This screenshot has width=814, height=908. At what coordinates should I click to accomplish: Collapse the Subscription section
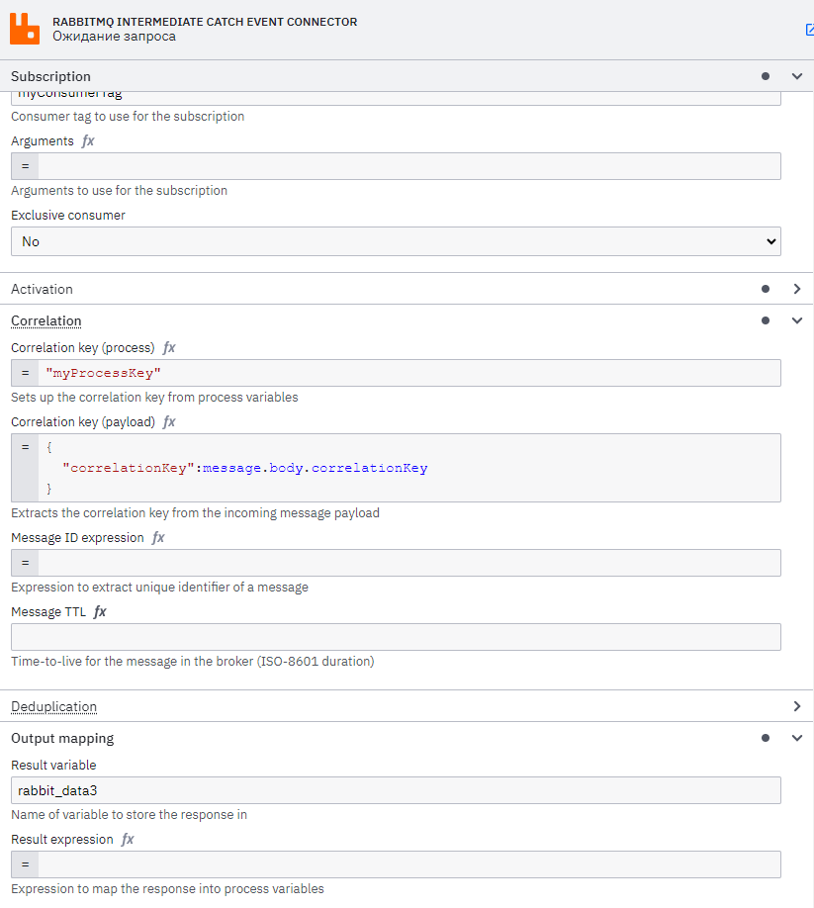797,76
